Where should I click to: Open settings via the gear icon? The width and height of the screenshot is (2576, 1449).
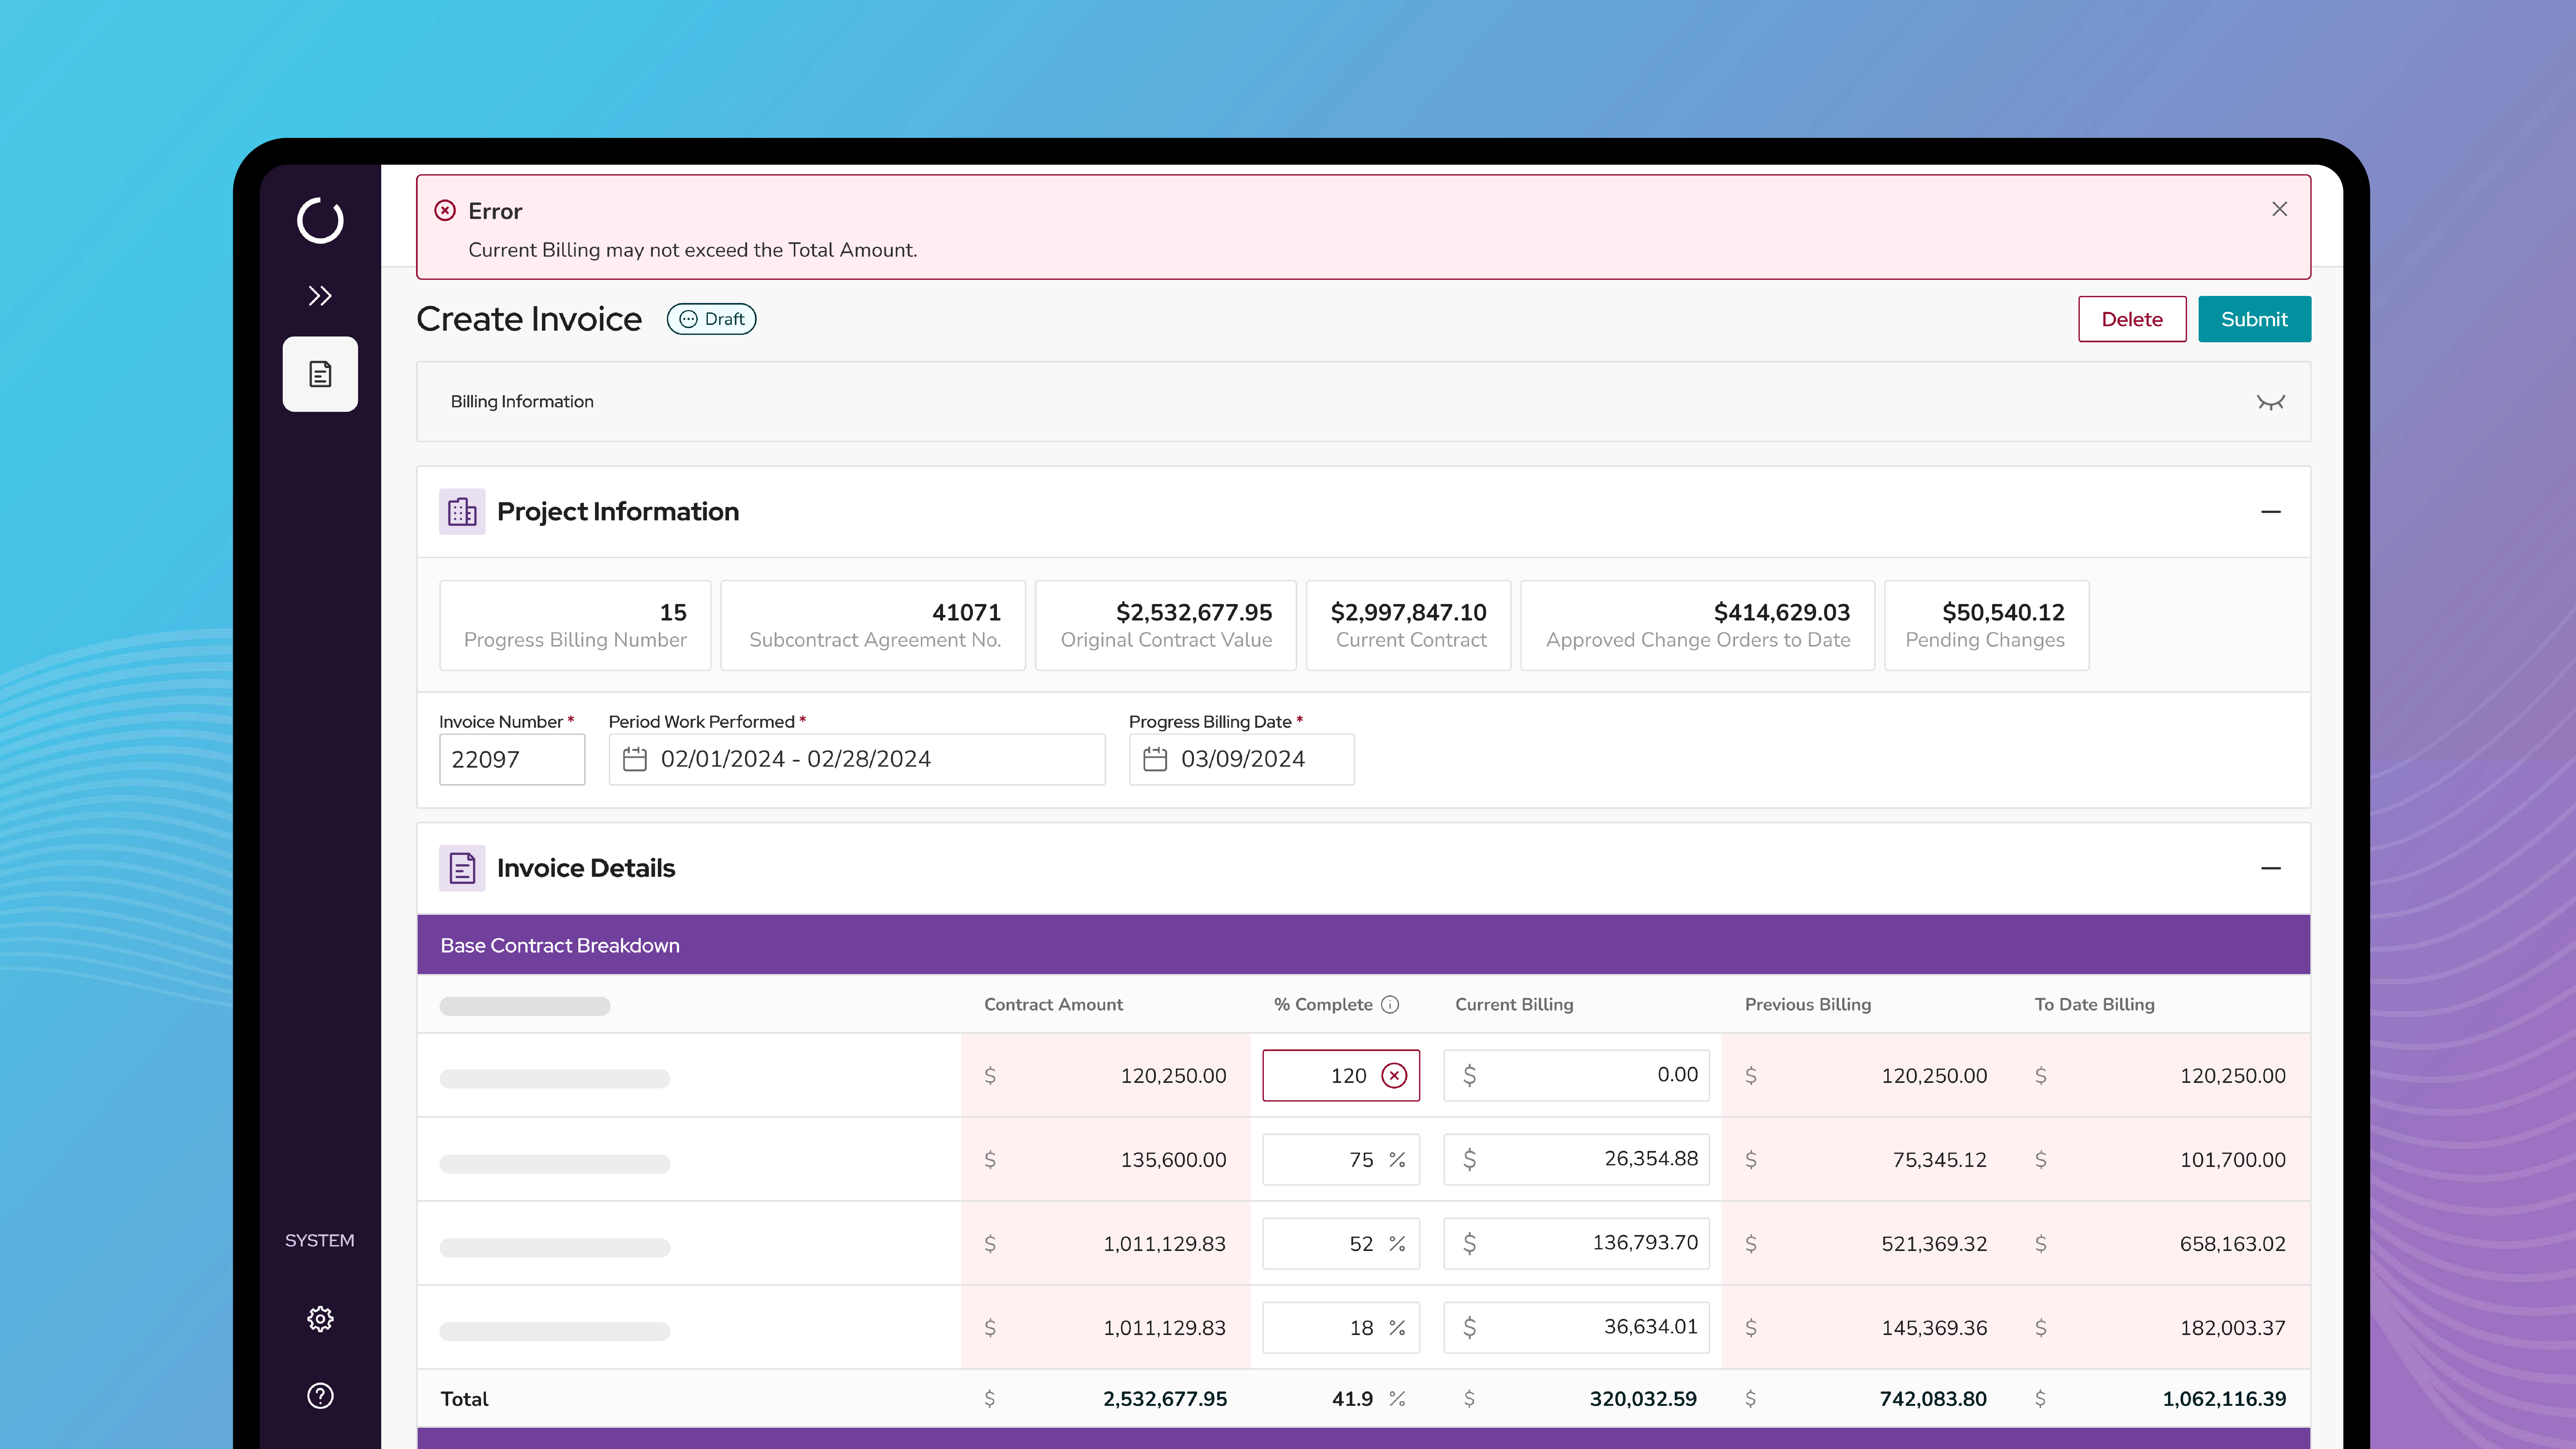coord(320,1319)
